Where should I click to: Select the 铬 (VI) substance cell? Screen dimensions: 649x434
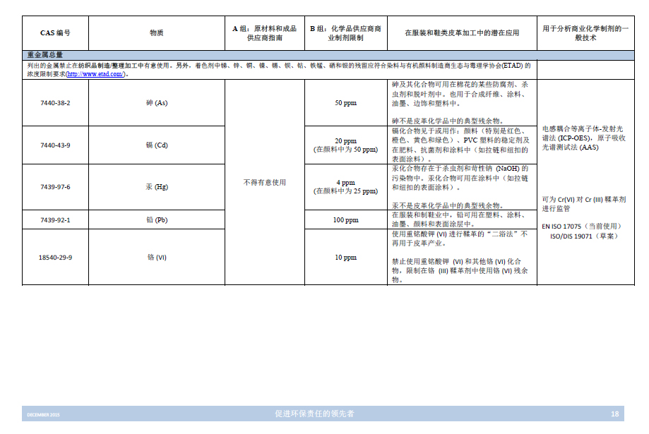pyautogui.click(x=157, y=257)
